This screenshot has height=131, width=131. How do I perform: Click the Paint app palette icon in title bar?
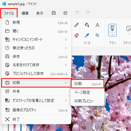coord(4,4)
